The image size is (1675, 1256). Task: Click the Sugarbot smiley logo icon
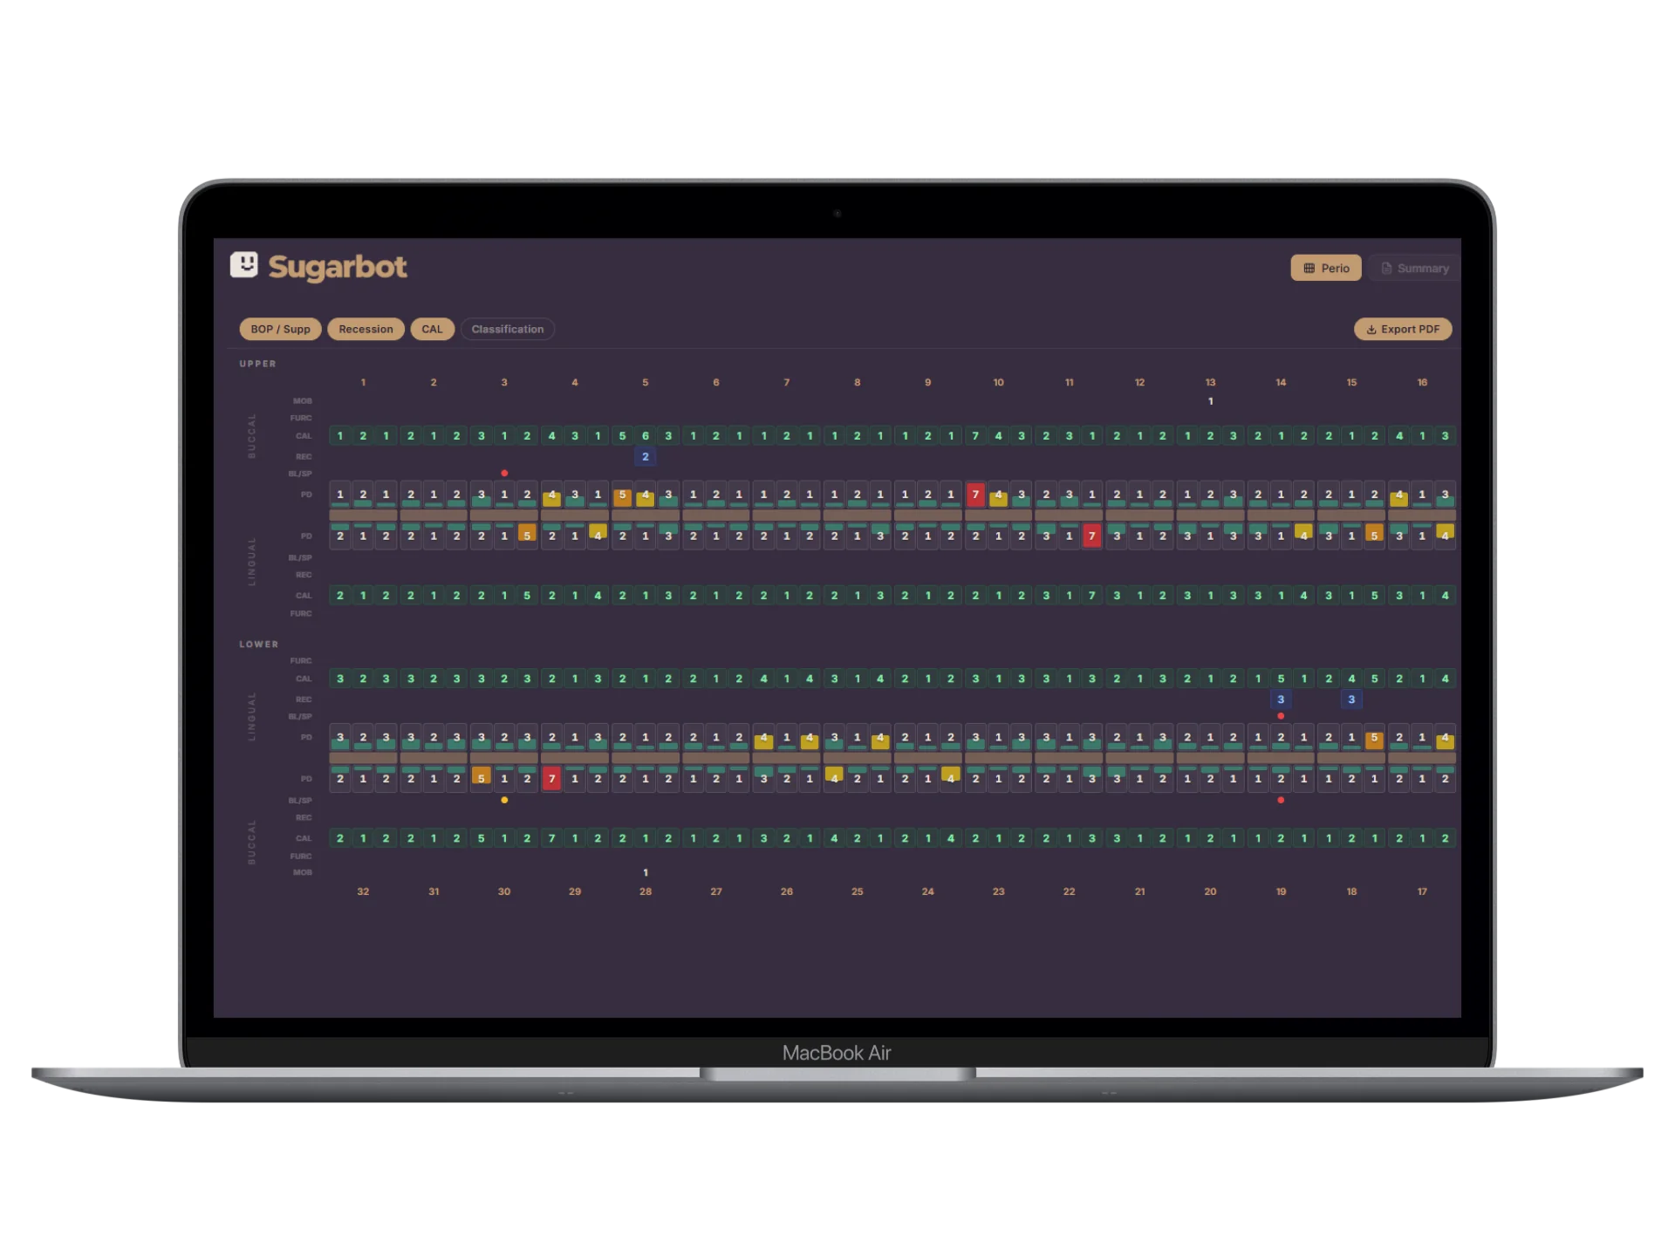pos(244,264)
